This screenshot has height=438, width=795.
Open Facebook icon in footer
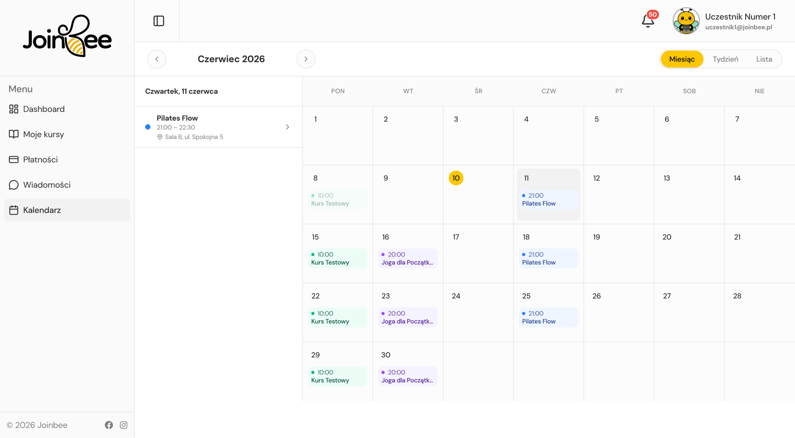pos(109,425)
